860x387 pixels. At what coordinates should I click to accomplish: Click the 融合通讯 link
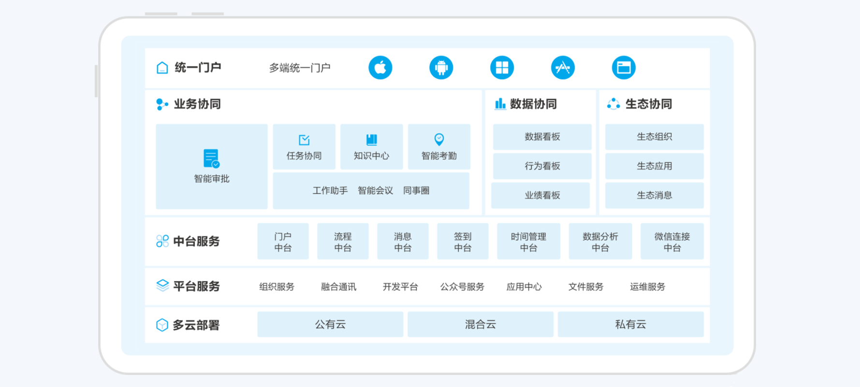point(338,287)
